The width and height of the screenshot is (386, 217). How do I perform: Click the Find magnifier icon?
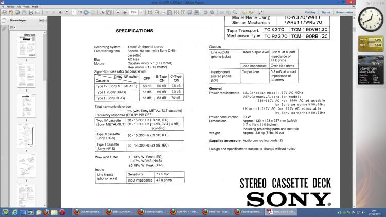pos(235,12)
